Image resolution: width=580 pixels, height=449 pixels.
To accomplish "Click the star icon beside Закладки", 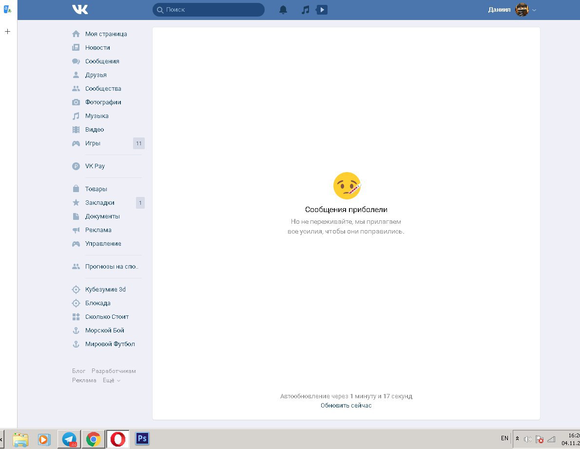I will [x=76, y=202].
